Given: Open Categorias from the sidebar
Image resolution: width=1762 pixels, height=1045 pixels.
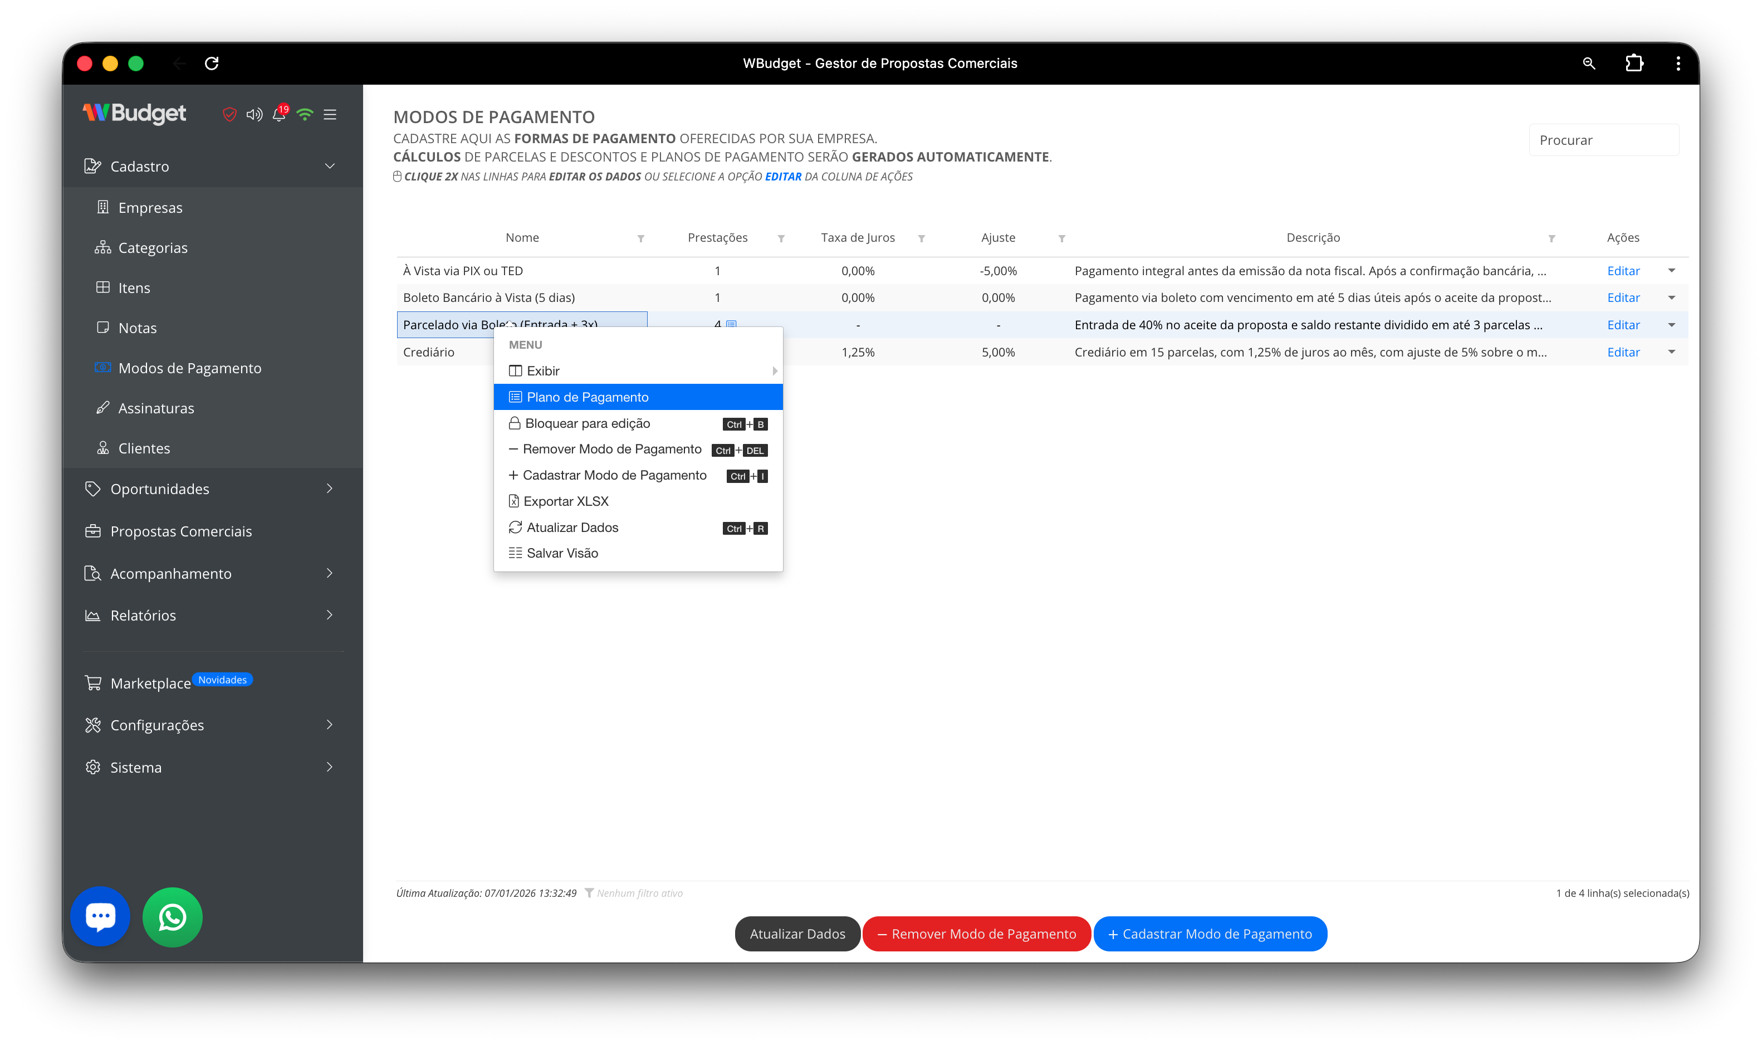Looking at the screenshot, I should (152, 247).
